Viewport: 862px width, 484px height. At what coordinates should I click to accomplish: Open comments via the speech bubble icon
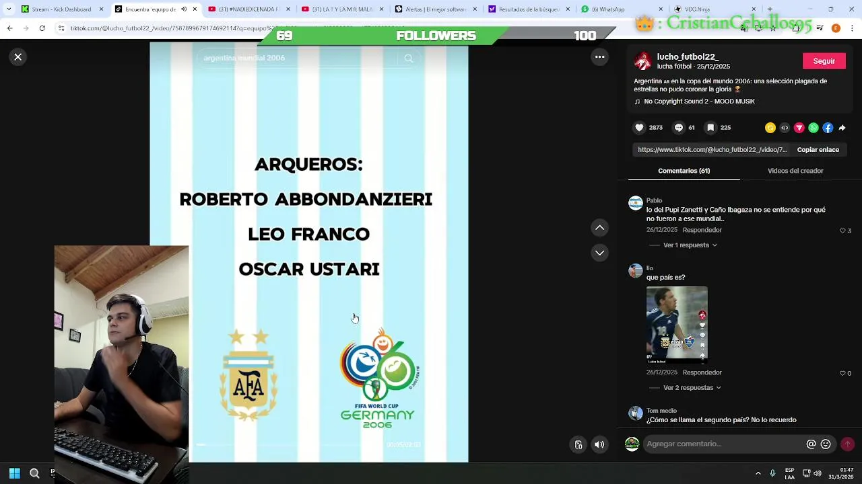(679, 128)
